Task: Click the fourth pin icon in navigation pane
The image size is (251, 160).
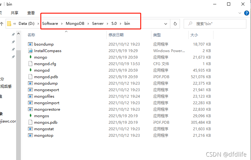Action: [13, 57]
